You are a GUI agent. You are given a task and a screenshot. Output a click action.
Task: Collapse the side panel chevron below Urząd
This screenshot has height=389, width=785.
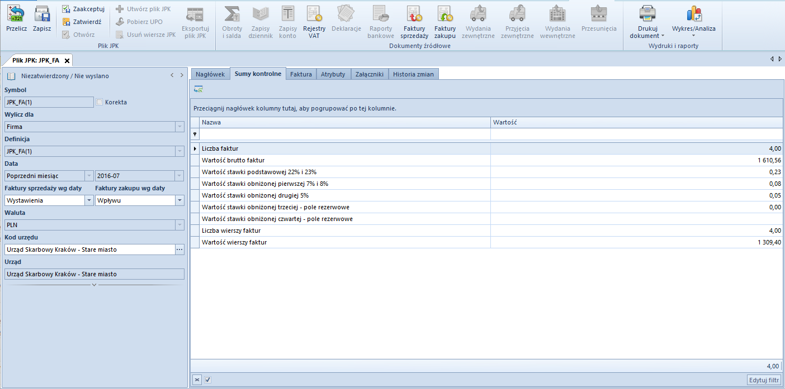pyautogui.click(x=94, y=285)
